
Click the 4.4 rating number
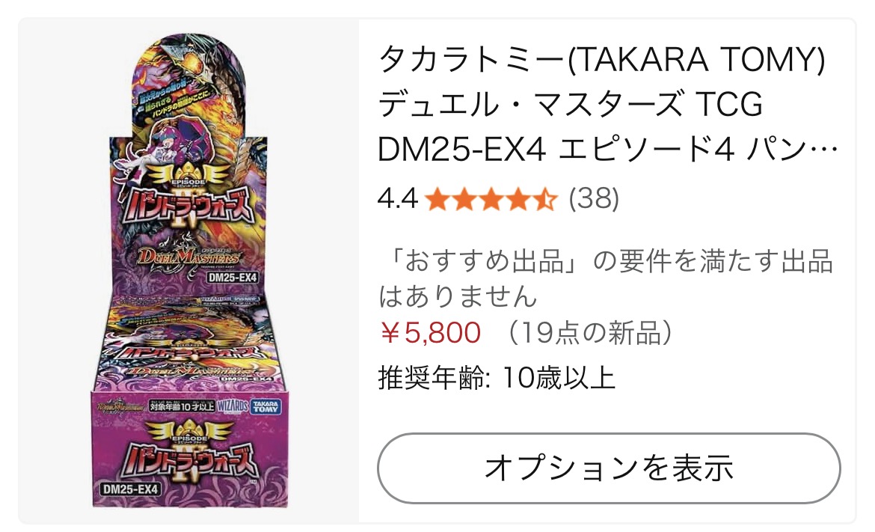click(397, 198)
